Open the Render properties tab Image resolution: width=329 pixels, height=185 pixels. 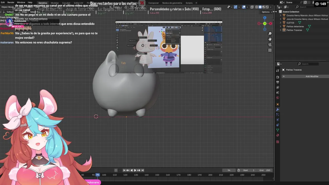point(278,77)
